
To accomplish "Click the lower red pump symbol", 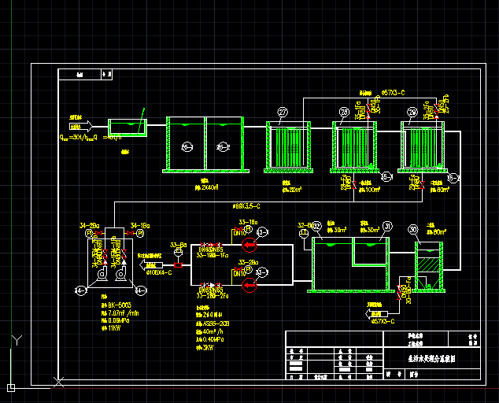I will pyautogui.click(x=249, y=285).
